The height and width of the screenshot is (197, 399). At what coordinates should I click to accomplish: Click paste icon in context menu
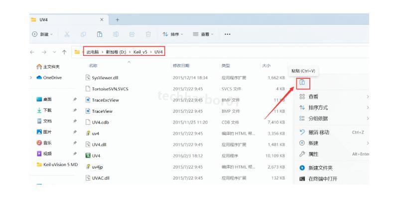tap(302, 82)
